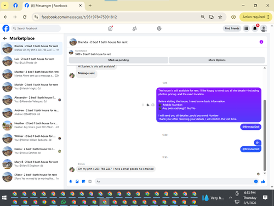Image resolution: width=274 pixels, height=206 pixels.
Task: Send a thumbs up like
Action: [263, 181]
